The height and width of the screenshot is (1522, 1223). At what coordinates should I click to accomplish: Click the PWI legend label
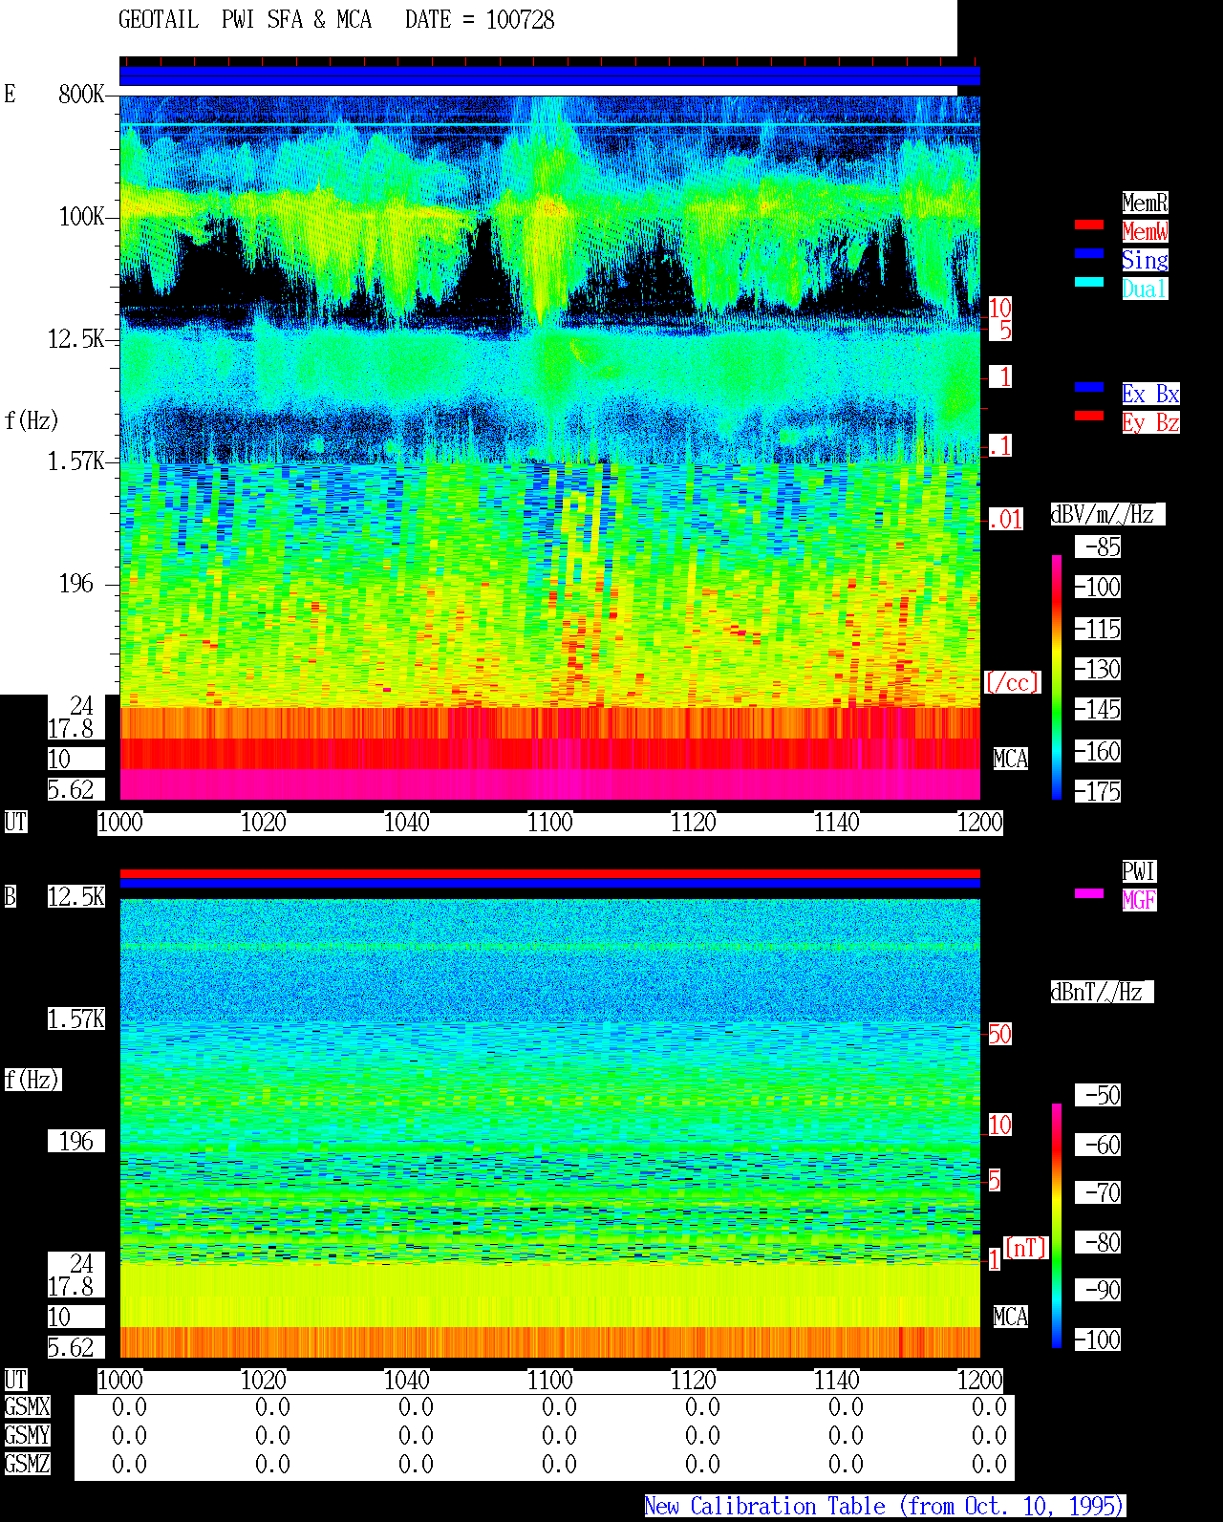pos(1139,871)
